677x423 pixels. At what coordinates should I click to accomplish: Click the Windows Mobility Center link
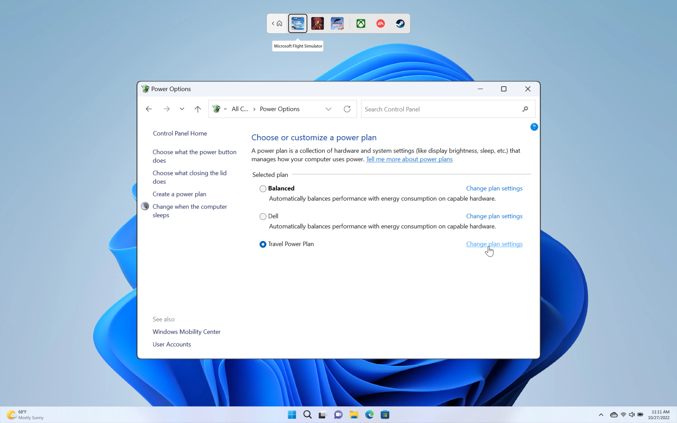click(x=186, y=331)
